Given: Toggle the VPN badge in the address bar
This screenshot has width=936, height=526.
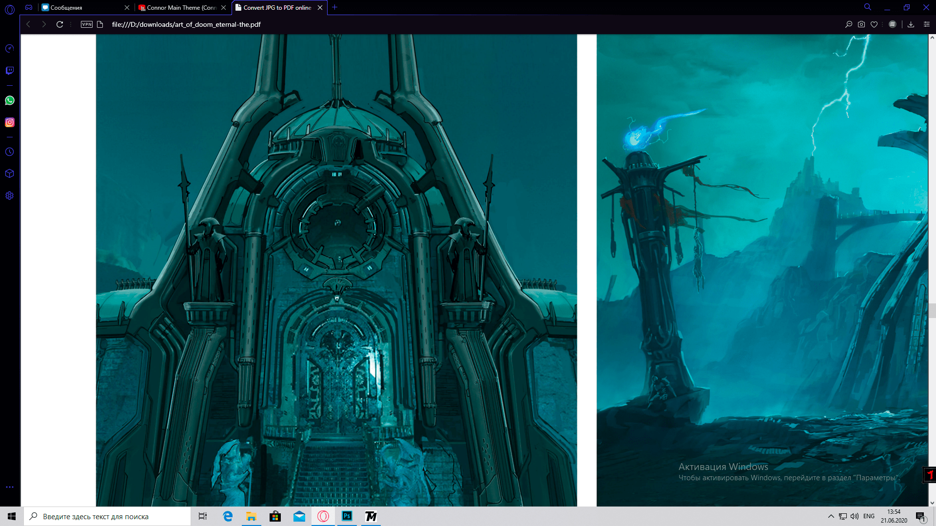Looking at the screenshot, I should [x=86, y=24].
